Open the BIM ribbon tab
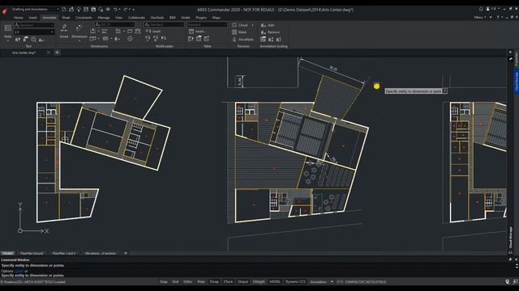 pos(173,18)
